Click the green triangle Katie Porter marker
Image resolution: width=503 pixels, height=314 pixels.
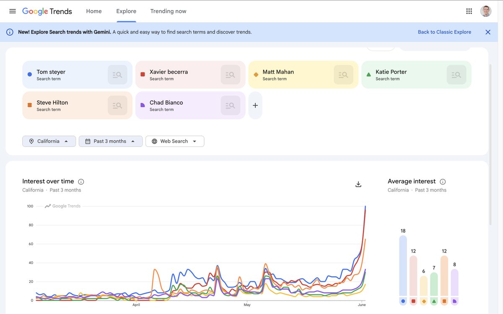(x=368, y=75)
